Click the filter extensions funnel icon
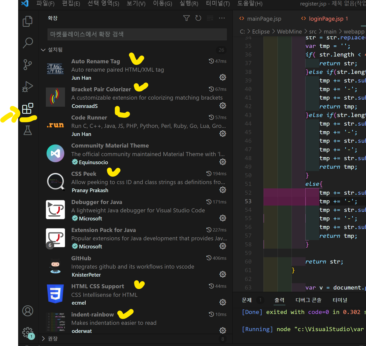This screenshot has height=346, width=366. tap(186, 18)
